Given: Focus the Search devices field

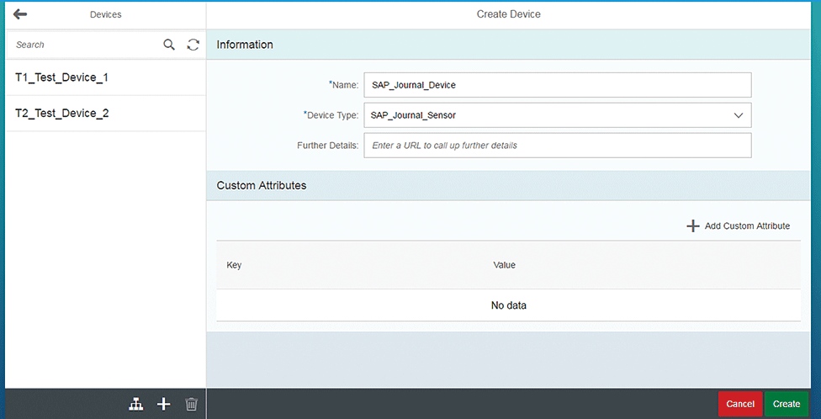Looking at the screenshot, I should tap(84, 45).
